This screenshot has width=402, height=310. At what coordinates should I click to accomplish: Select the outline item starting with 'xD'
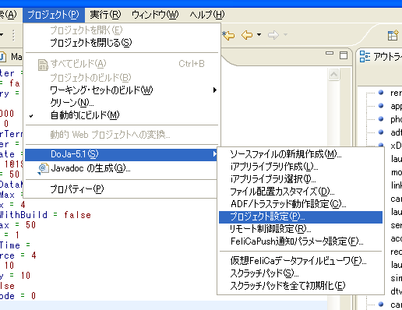(396, 146)
